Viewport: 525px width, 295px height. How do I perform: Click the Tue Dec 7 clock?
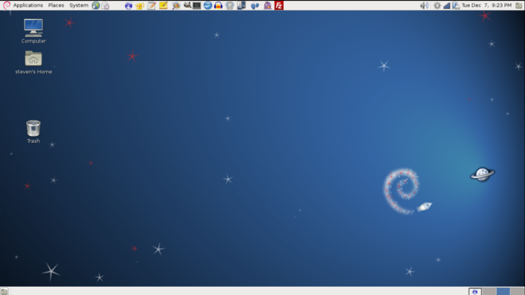click(x=487, y=5)
